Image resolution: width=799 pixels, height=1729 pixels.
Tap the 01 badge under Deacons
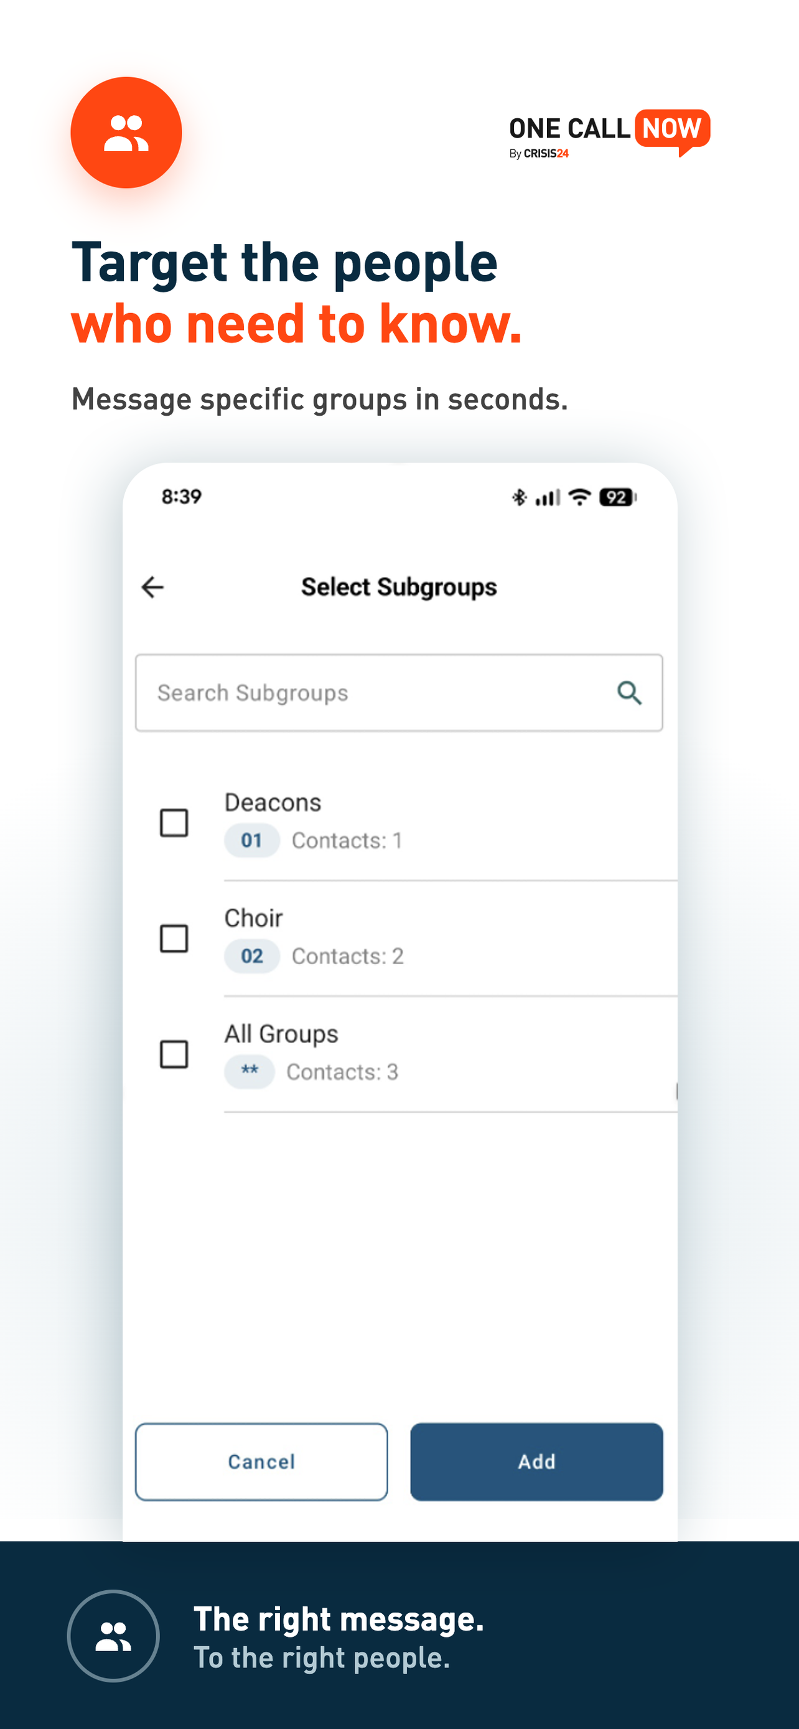251,840
